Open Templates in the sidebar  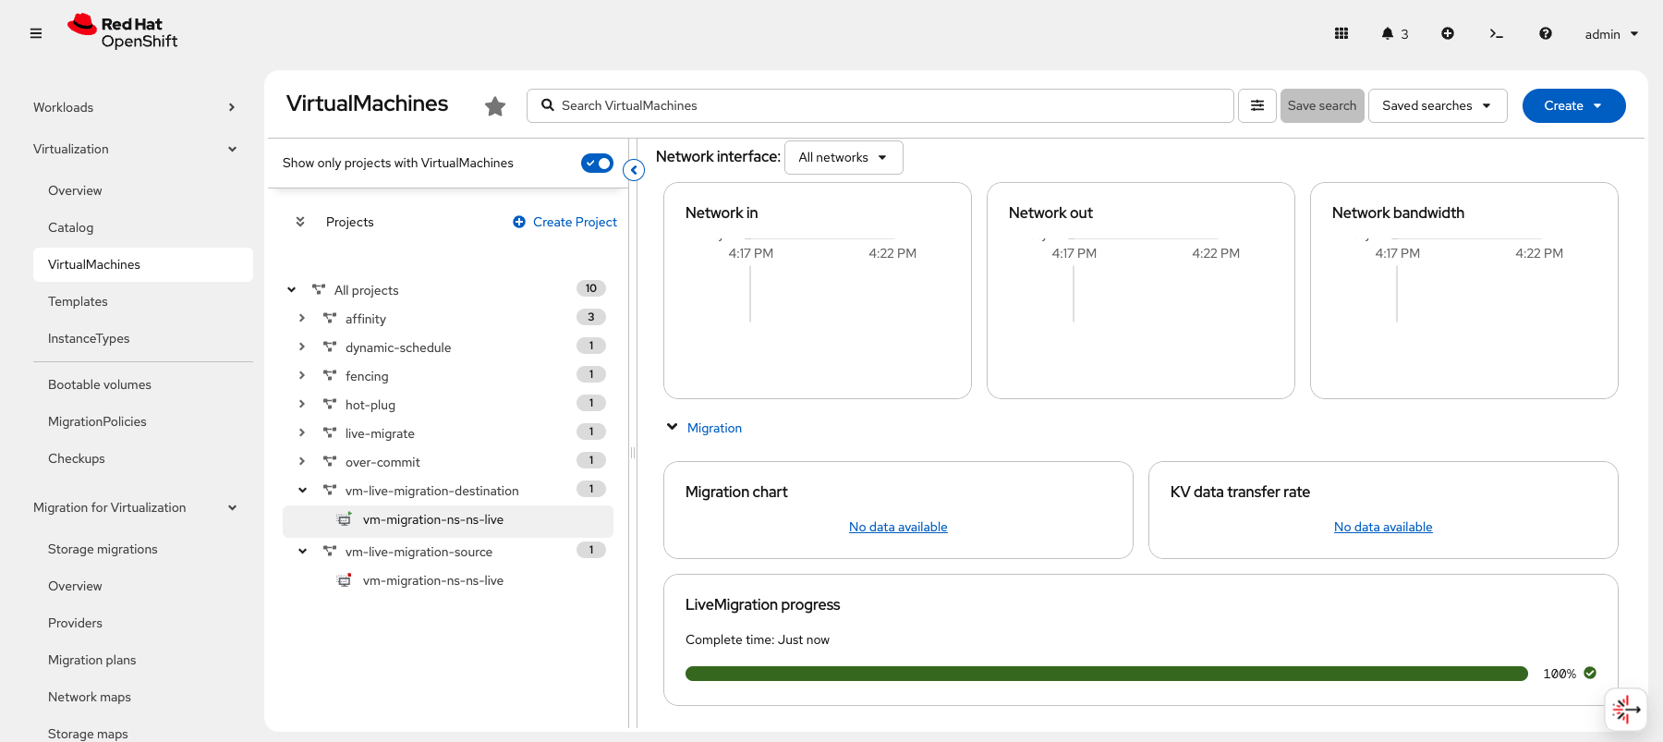pyautogui.click(x=78, y=301)
